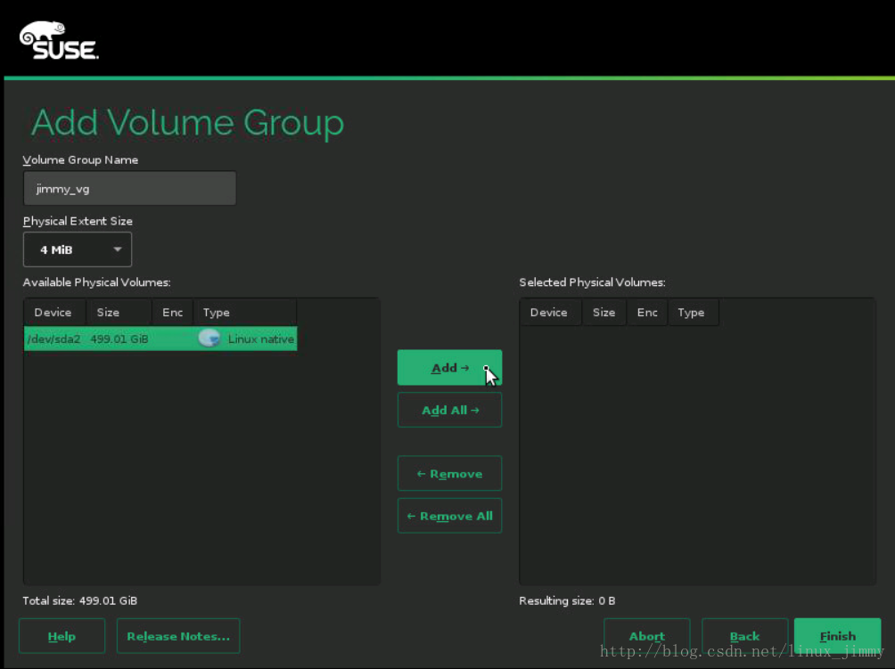The image size is (895, 669).
Task: Open the Physical Extent Size dropdown showing 4 MiB
Action: point(78,249)
